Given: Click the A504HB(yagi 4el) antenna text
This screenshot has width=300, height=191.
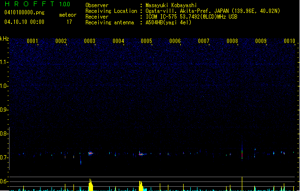Looking at the screenshot, I should point(168,22).
